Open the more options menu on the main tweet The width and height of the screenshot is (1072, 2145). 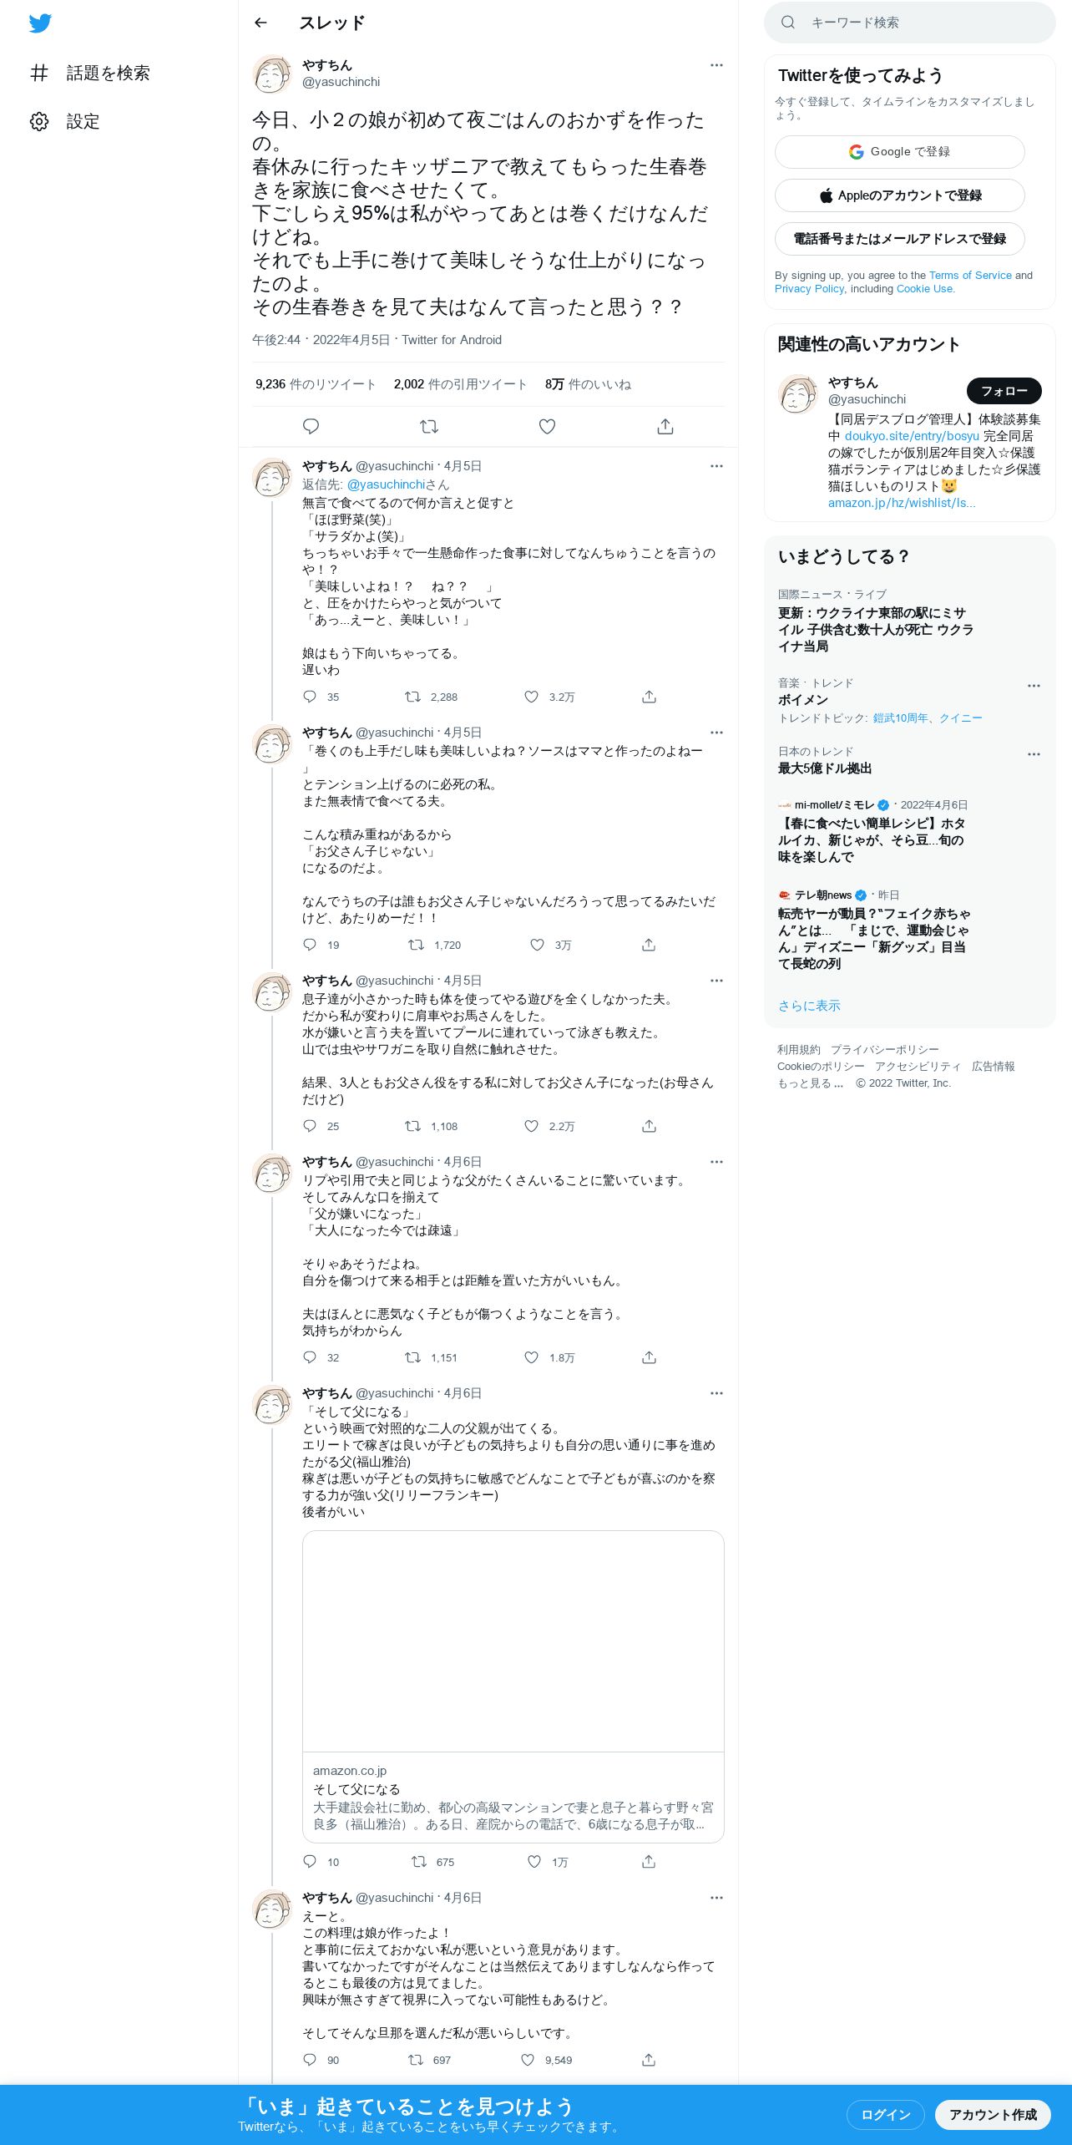coord(716,65)
